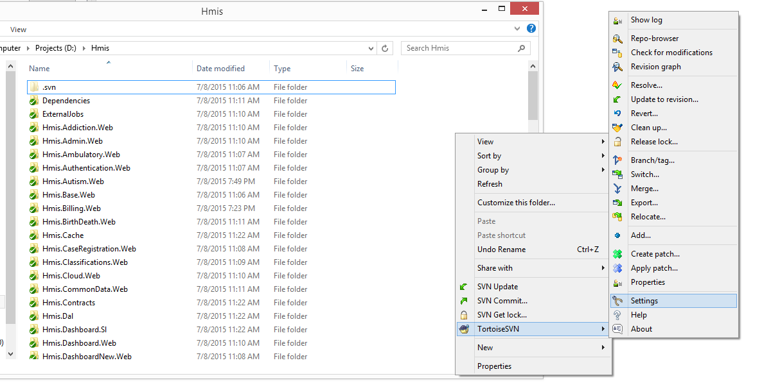Click the Show log icon
762x390 pixels.
[617, 21]
